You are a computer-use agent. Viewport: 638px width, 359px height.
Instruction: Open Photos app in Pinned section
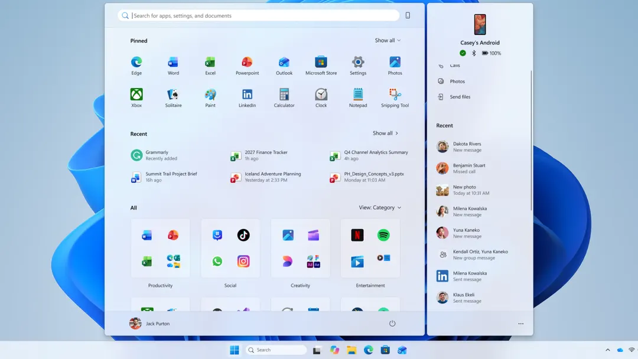(395, 66)
